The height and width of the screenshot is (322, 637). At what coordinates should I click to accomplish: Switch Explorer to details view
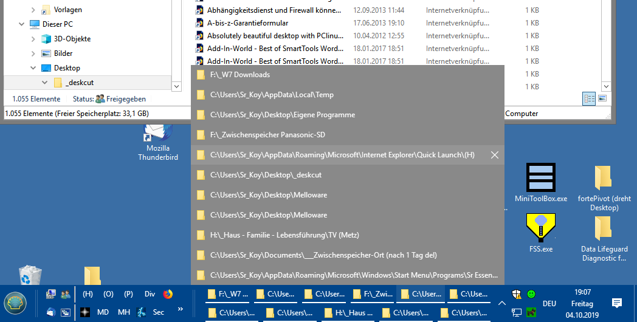(x=588, y=98)
